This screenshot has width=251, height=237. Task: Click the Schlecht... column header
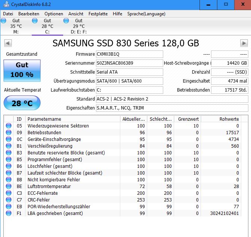click(161, 119)
